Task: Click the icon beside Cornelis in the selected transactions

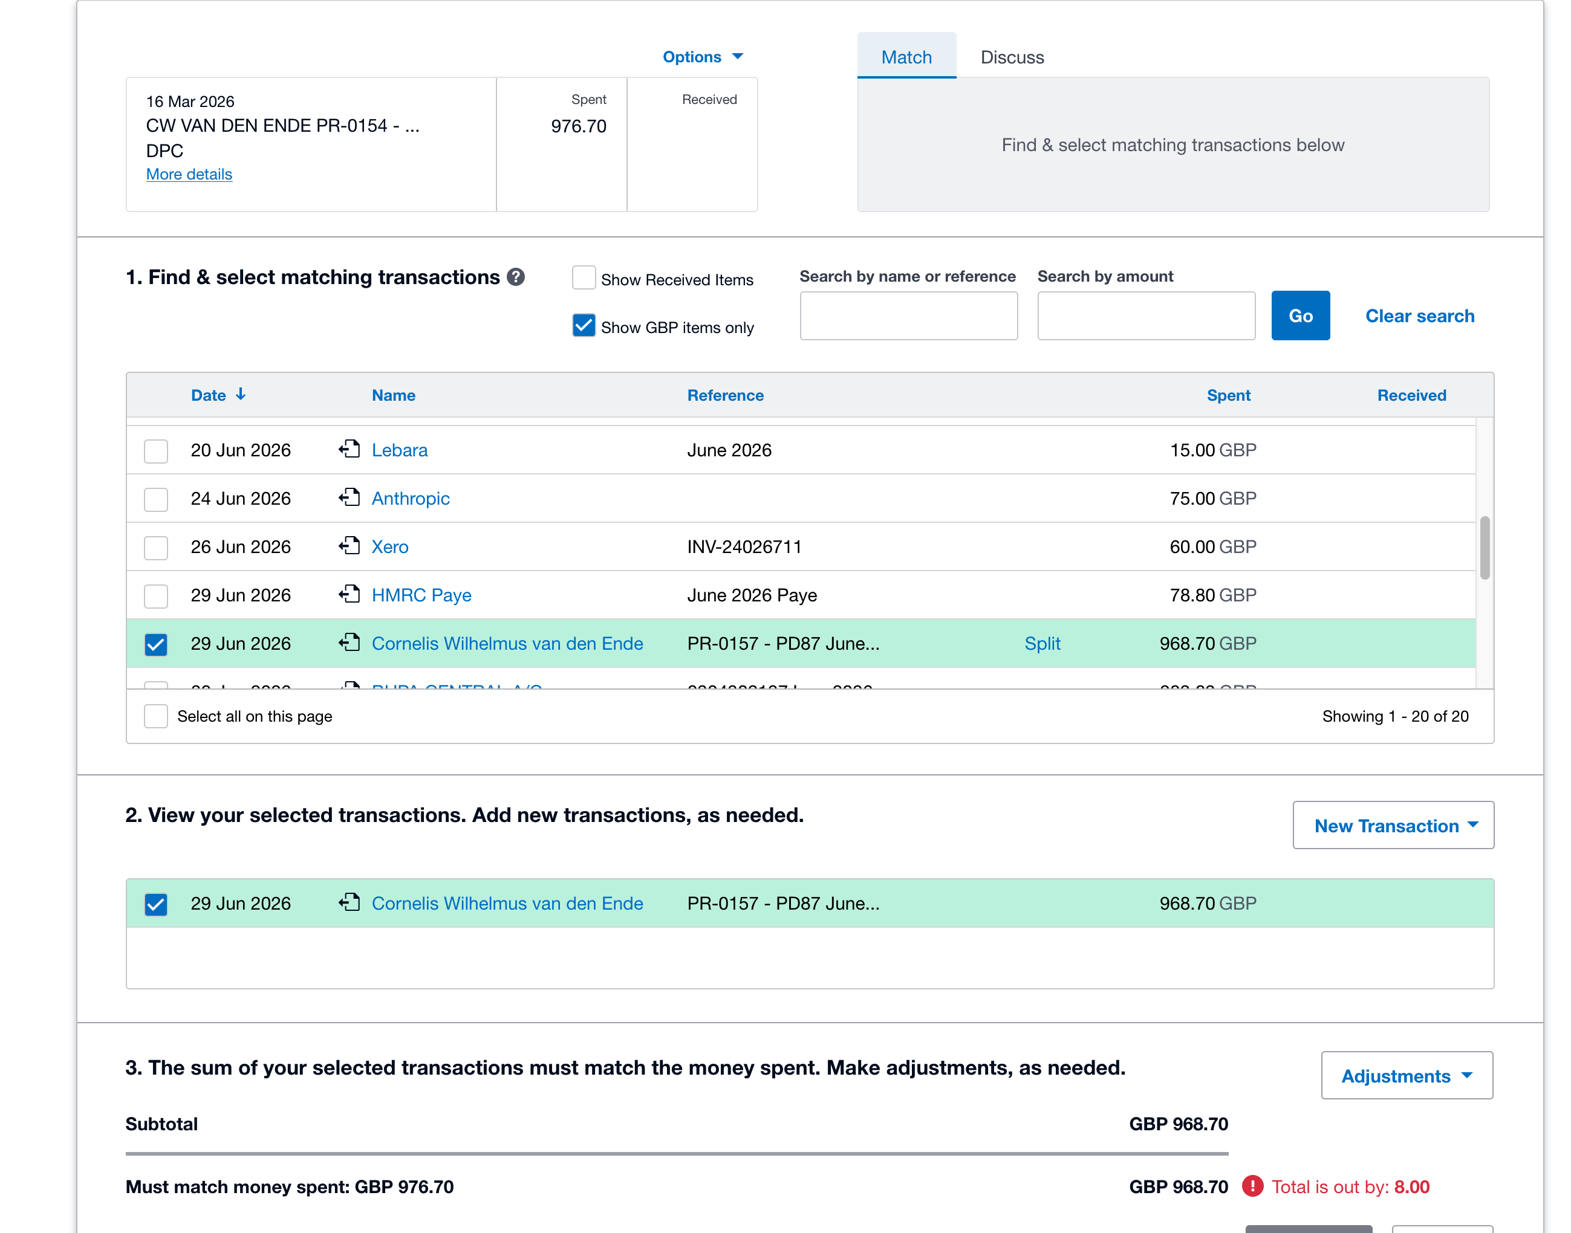Action: (350, 902)
